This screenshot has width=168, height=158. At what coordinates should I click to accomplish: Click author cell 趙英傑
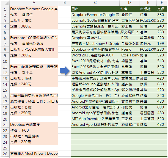click(130, 84)
